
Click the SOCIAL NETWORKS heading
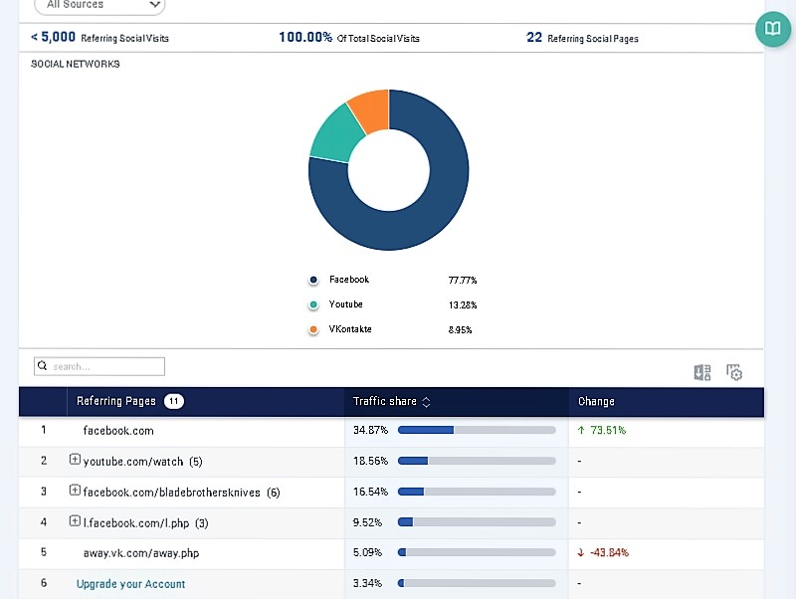pos(76,64)
